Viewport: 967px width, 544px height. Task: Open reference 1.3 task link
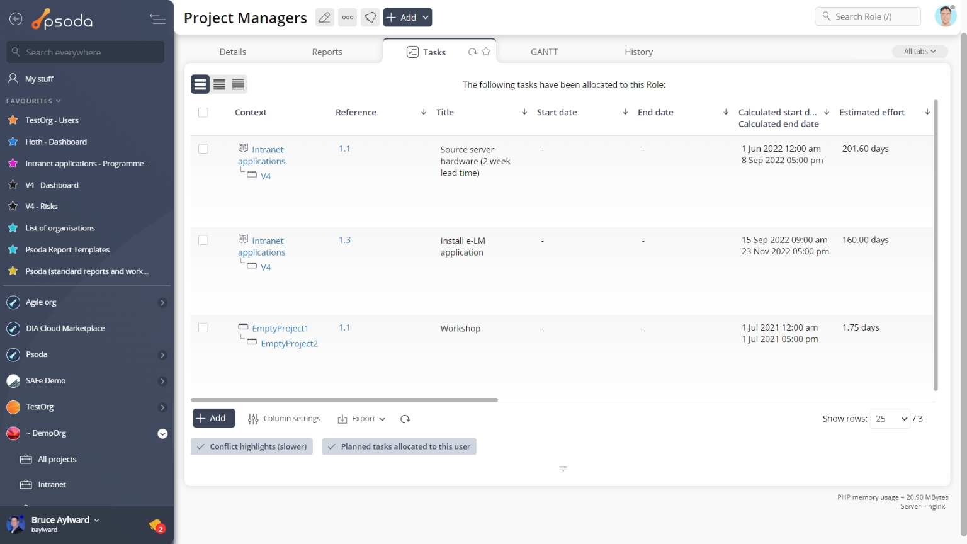[344, 240]
